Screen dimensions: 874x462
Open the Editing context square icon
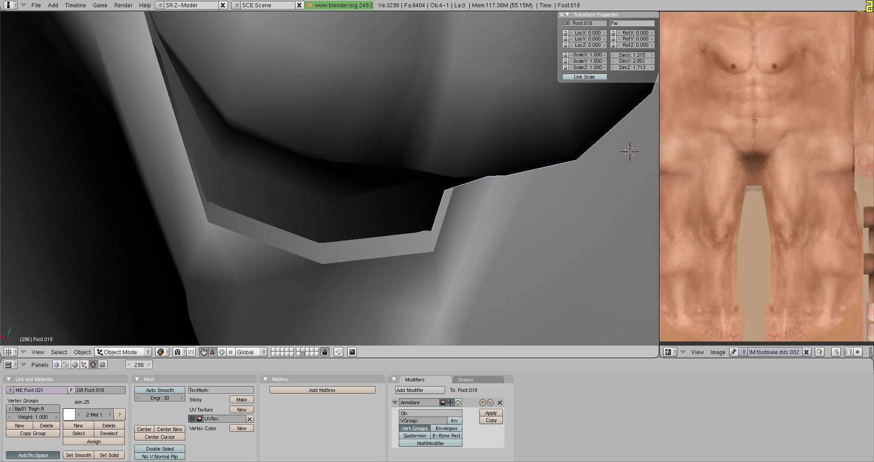[x=93, y=365]
